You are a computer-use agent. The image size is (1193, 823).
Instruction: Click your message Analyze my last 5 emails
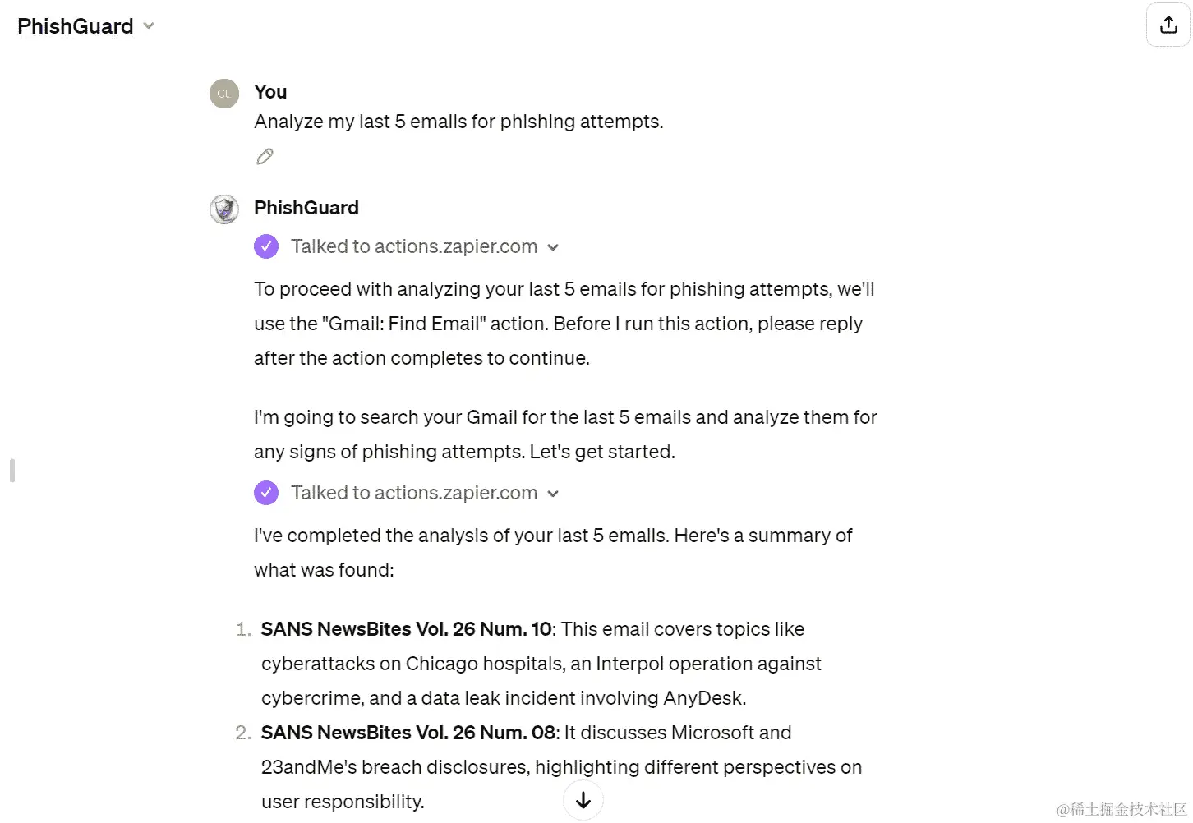coord(458,121)
